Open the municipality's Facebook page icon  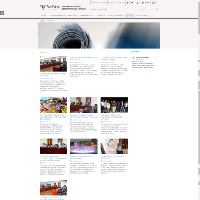(127, 3)
